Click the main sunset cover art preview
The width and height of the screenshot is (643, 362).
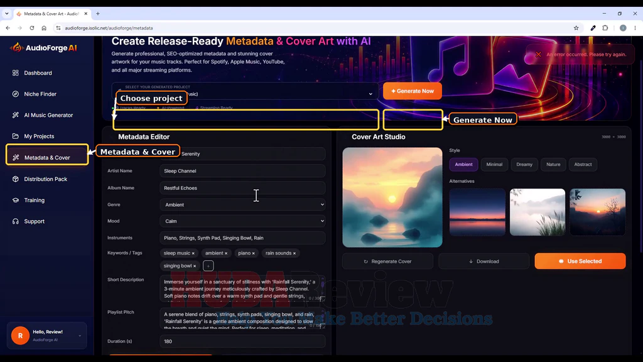pos(392,197)
